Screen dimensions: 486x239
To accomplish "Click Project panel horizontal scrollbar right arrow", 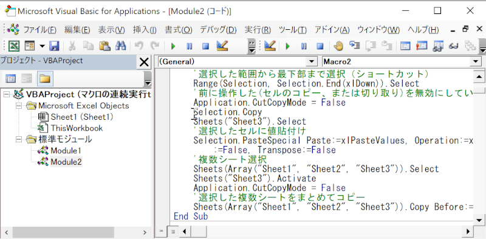I will point(145,232).
